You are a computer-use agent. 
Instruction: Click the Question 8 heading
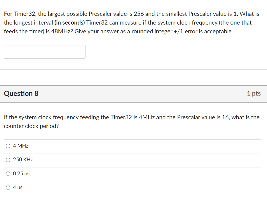click(21, 94)
